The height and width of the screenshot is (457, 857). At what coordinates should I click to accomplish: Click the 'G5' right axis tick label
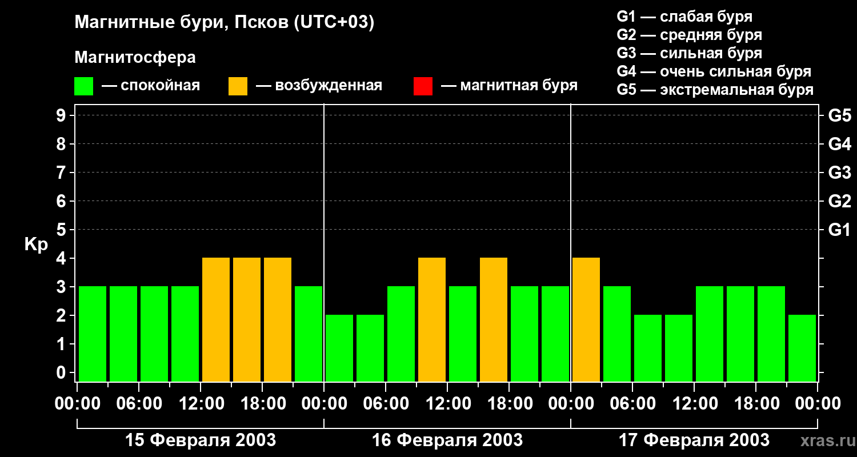click(839, 116)
